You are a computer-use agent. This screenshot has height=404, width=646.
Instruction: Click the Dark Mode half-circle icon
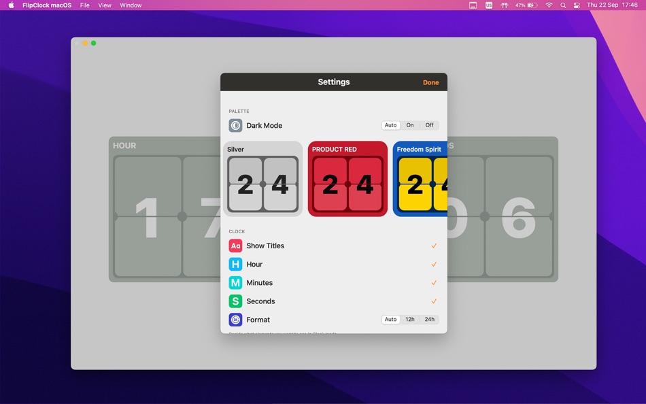(235, 125)
